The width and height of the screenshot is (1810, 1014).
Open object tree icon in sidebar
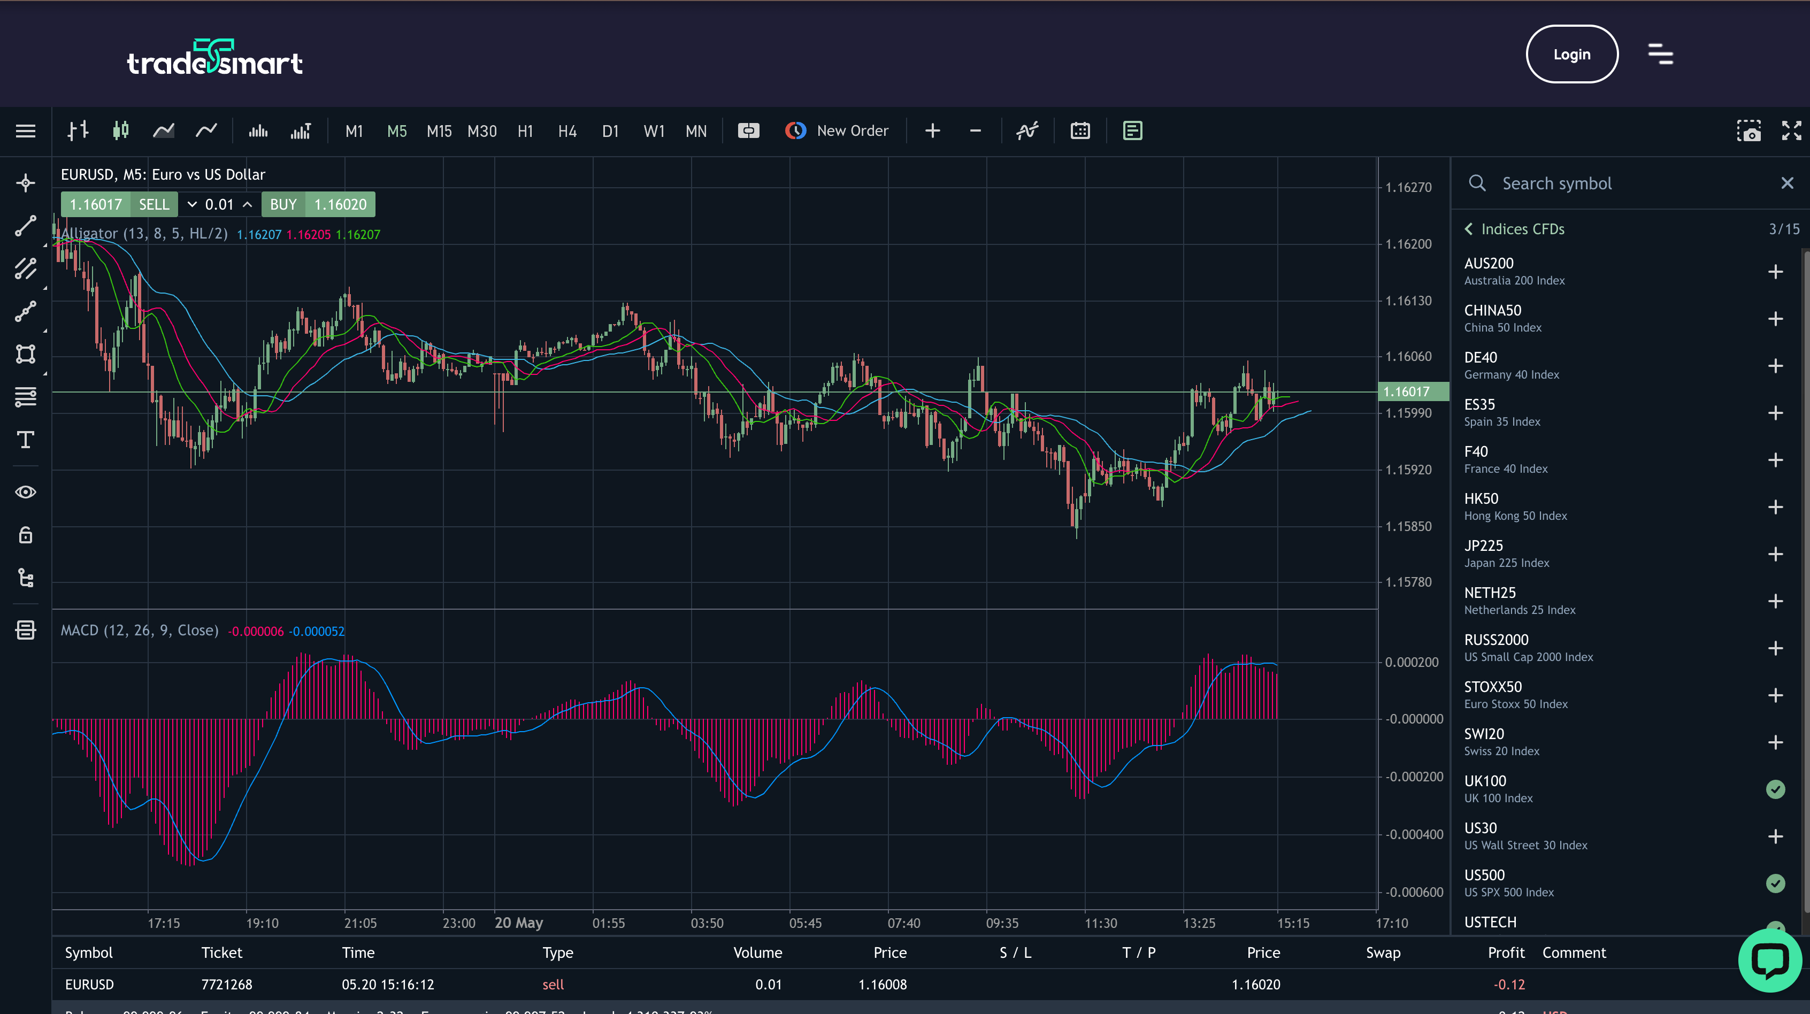click(26, 578)
